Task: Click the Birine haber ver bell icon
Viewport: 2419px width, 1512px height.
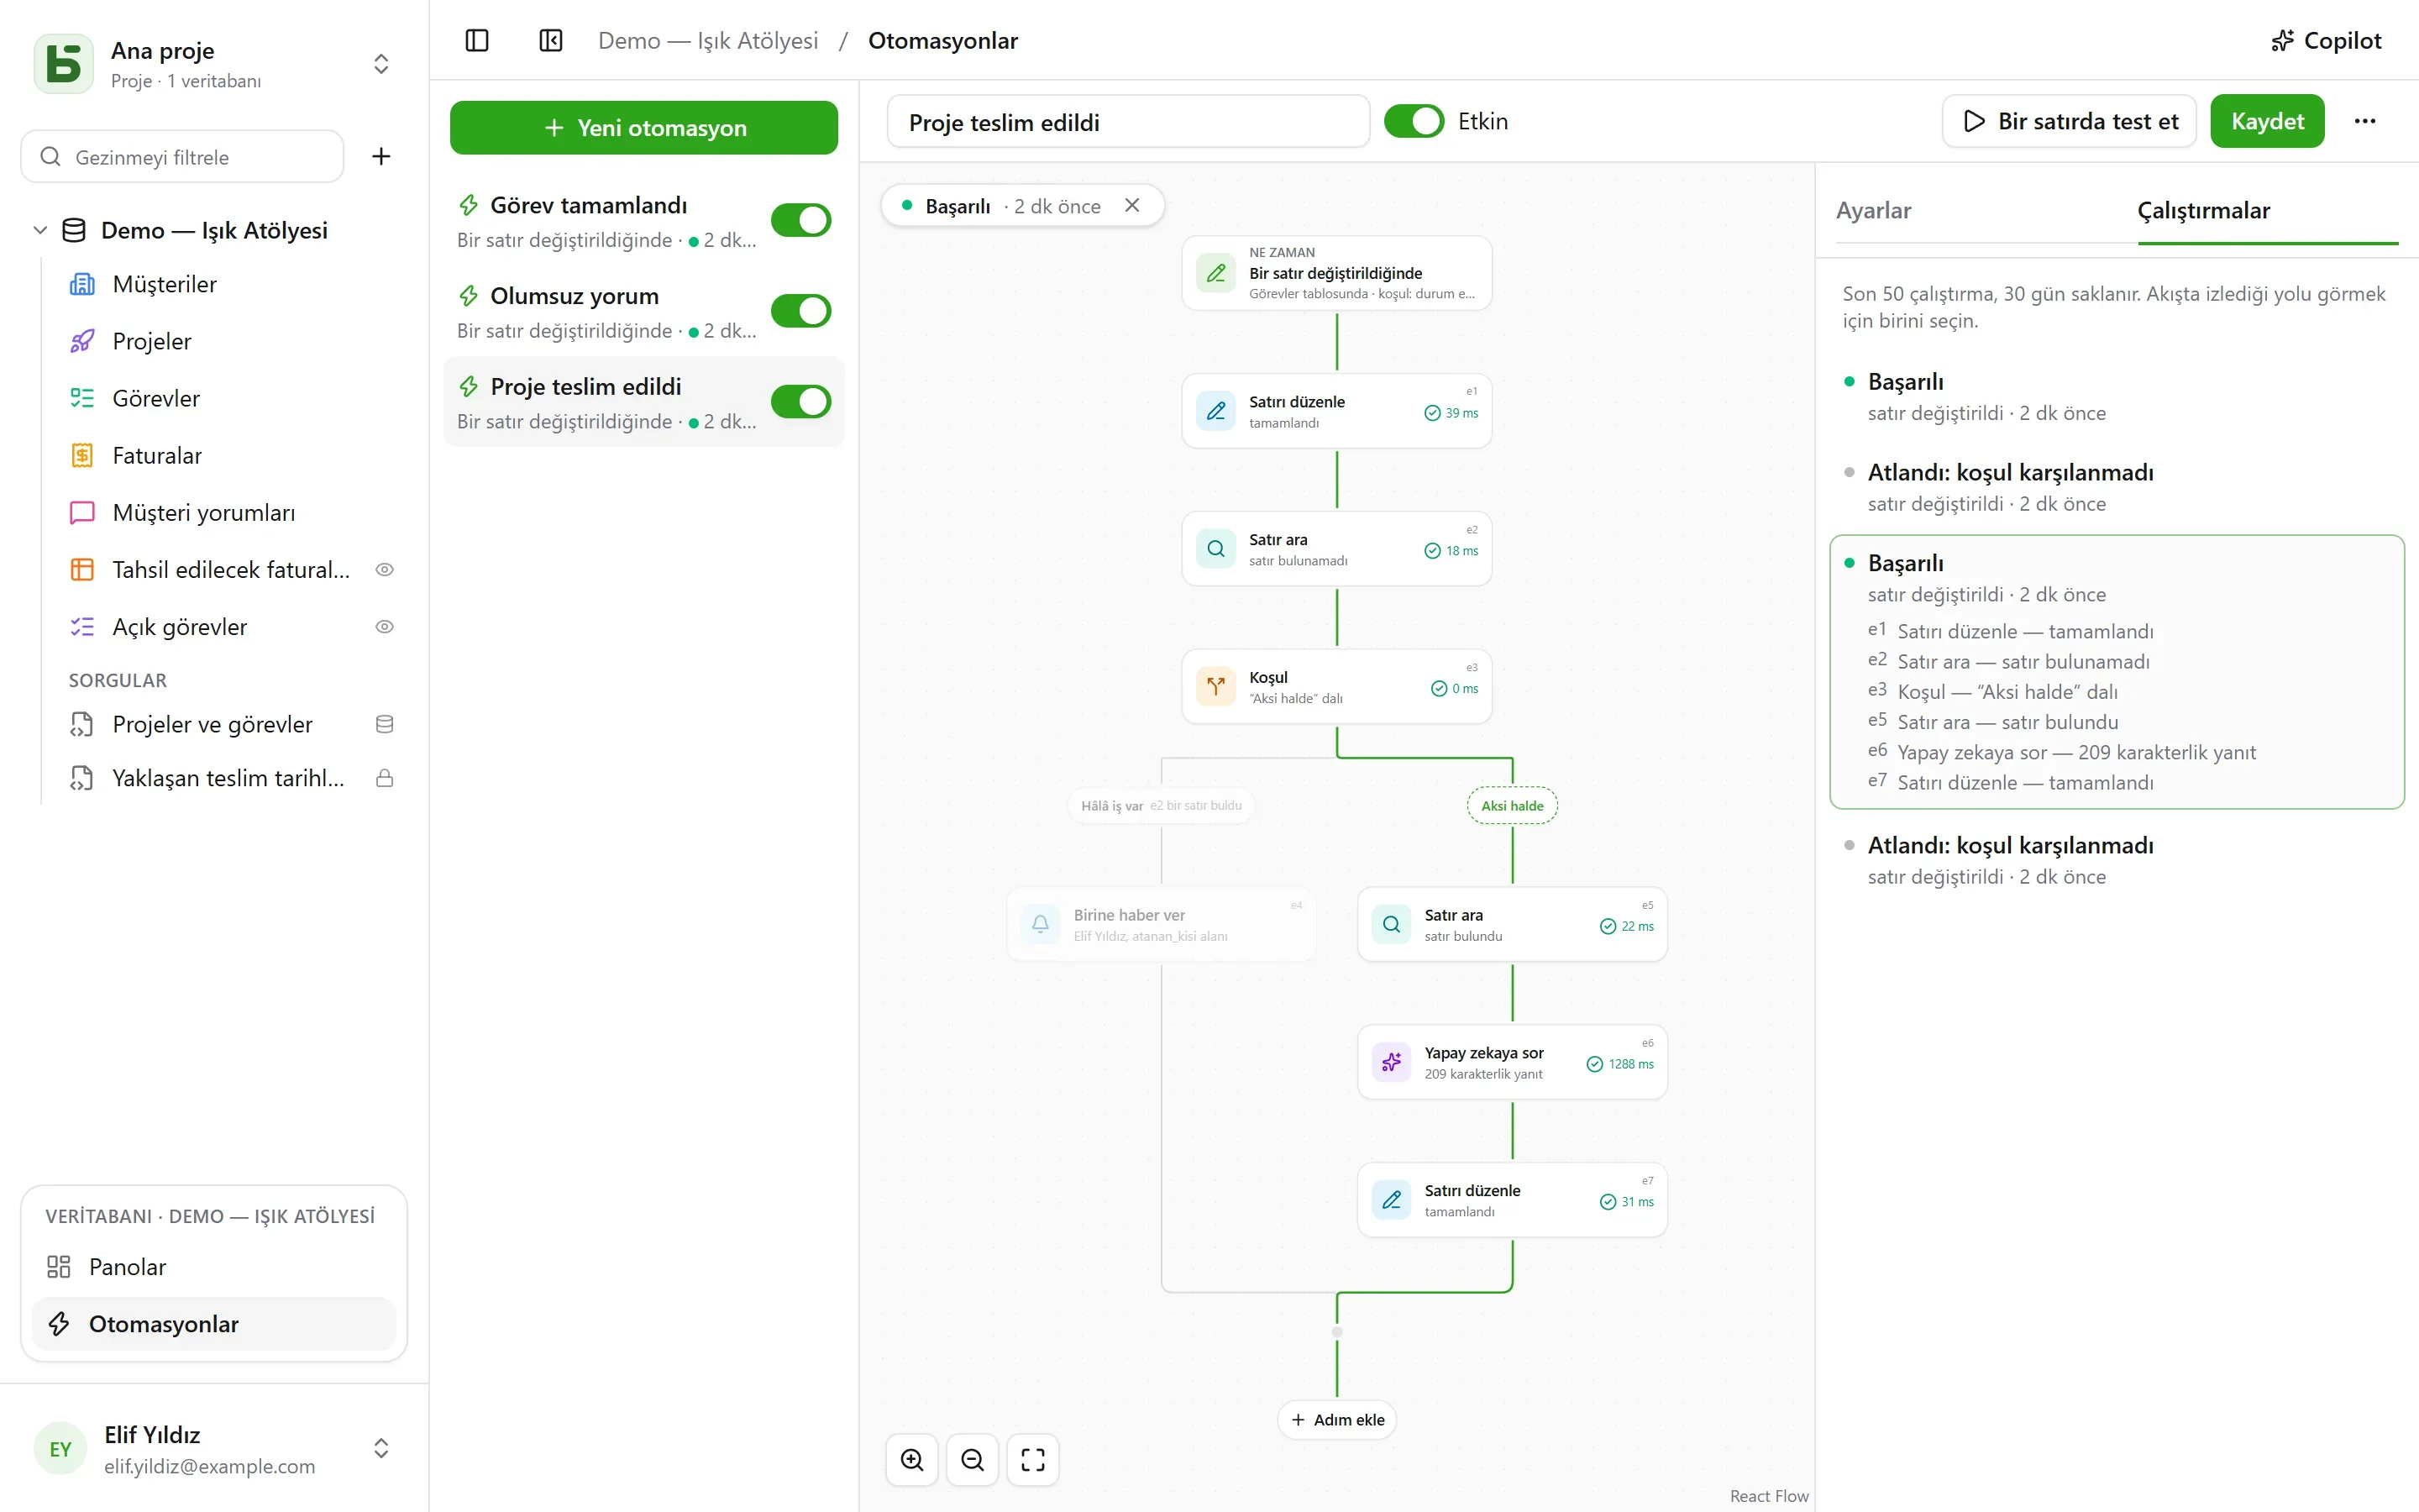Action: point(1041,924)
